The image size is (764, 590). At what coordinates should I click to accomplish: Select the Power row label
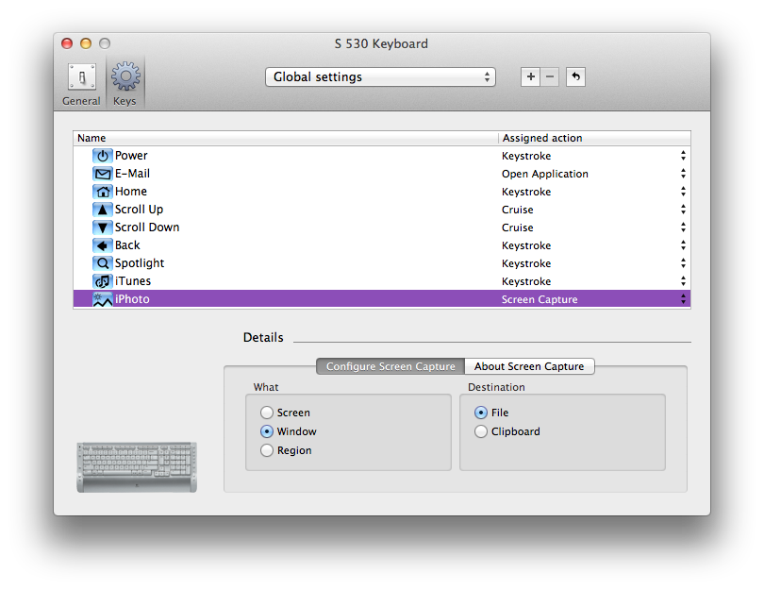point(131,156)
